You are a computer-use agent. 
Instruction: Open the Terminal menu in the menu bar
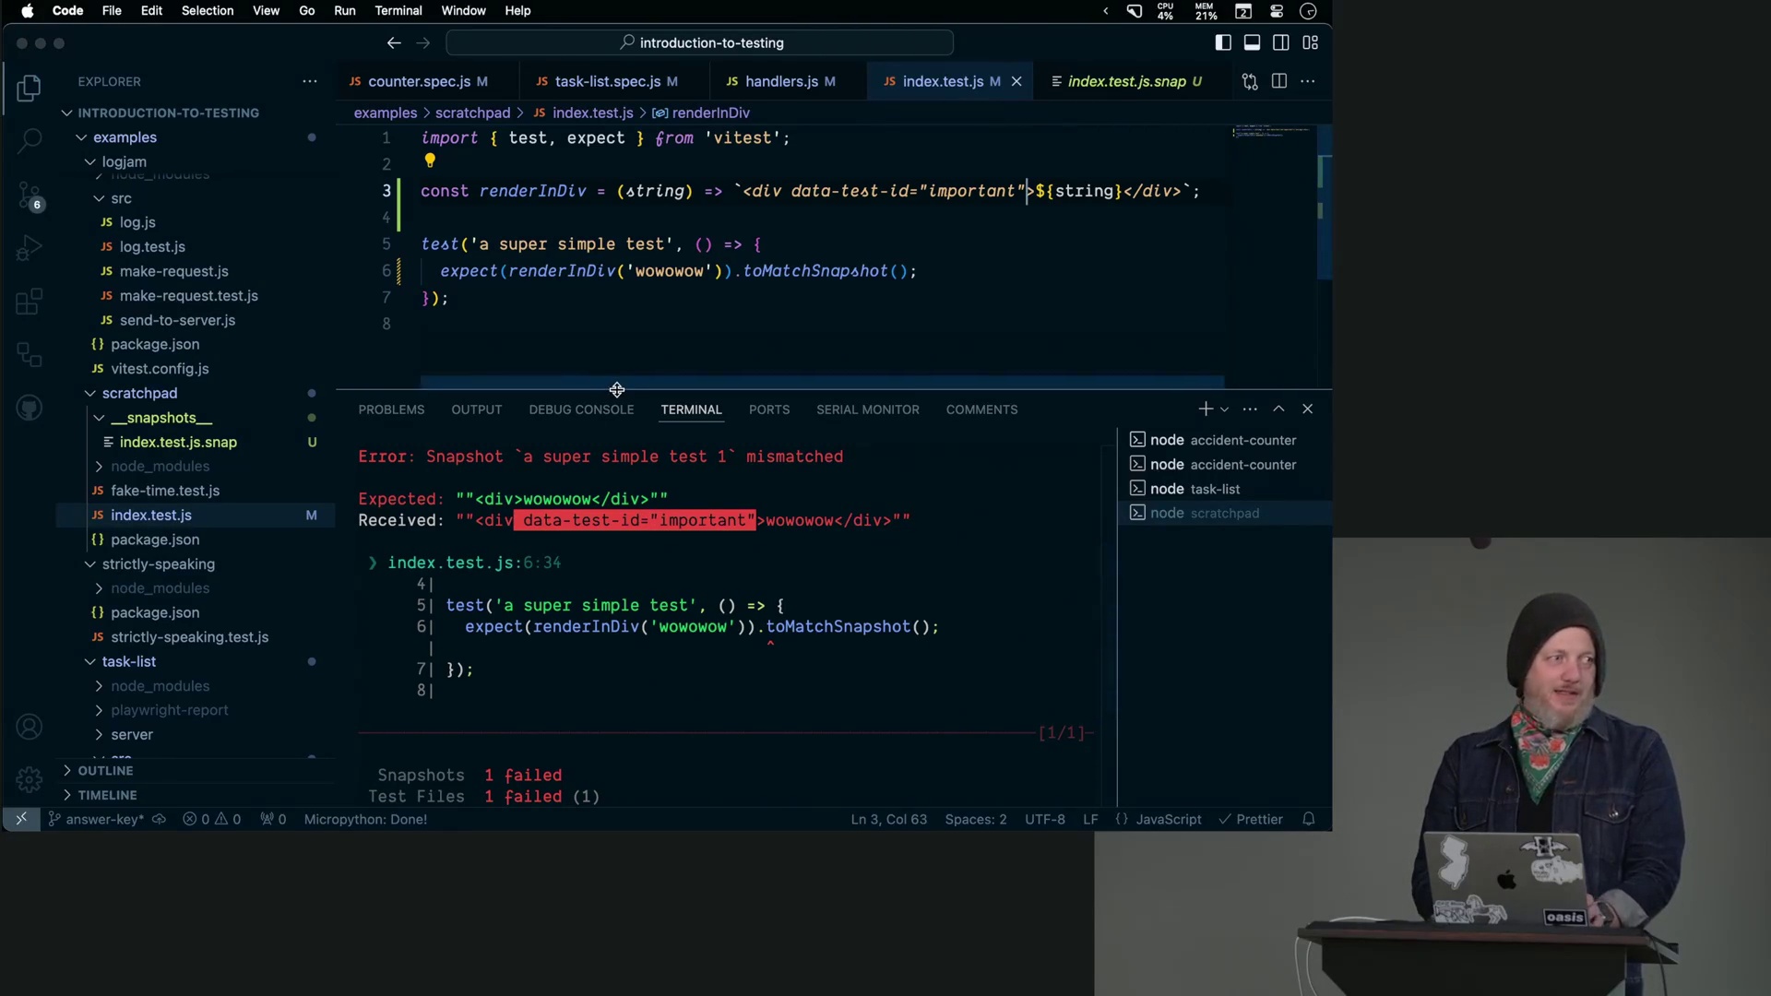tap(398, 10)
